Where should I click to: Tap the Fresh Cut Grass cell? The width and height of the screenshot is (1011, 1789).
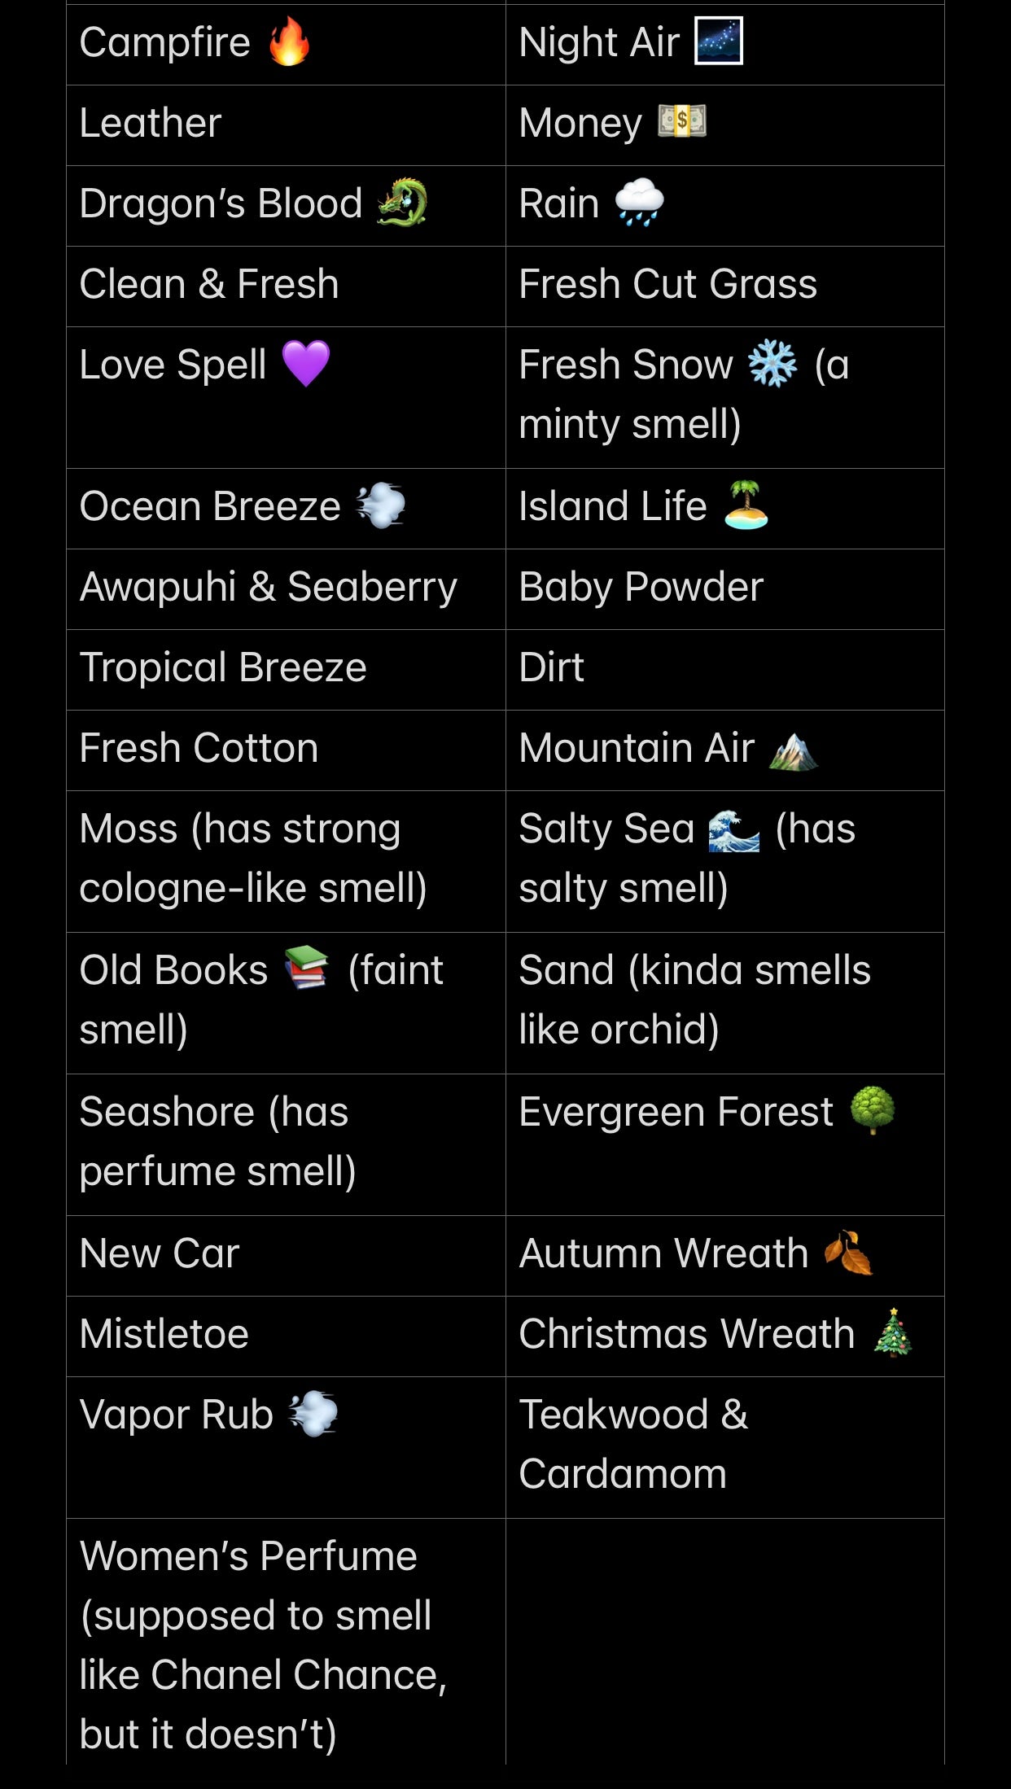(724, 286)
